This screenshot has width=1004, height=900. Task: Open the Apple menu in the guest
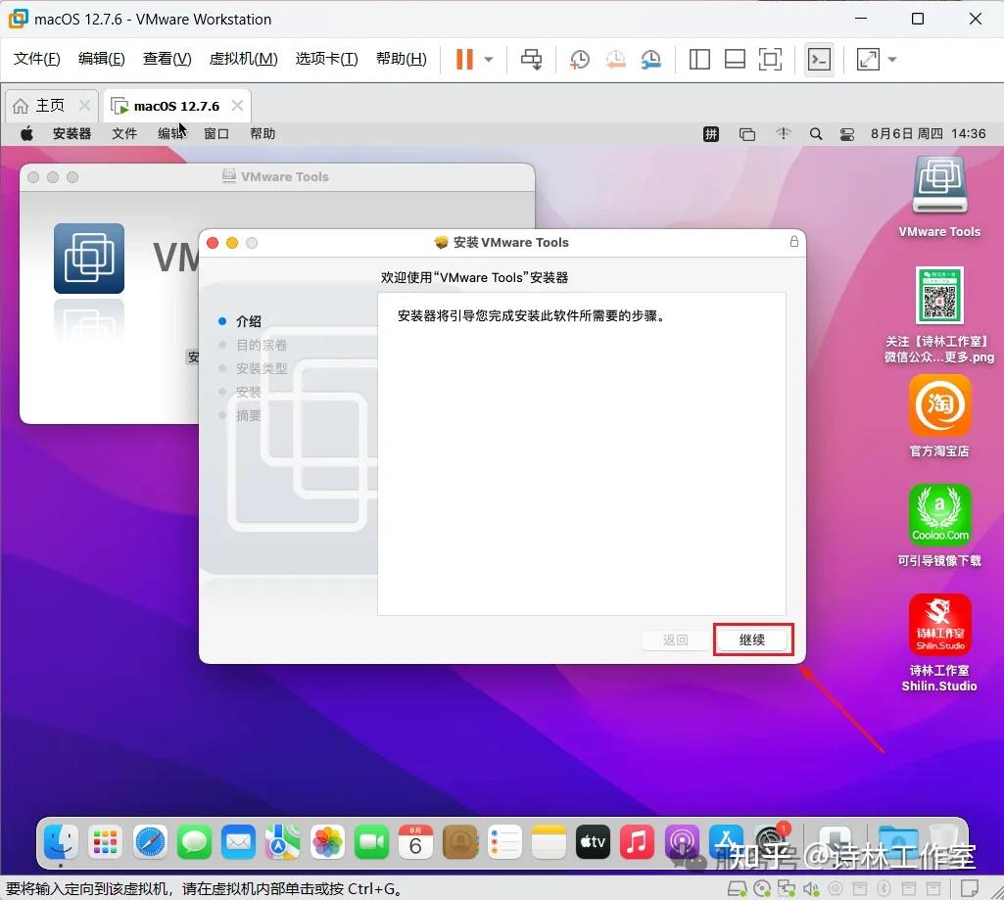[26, 133]
